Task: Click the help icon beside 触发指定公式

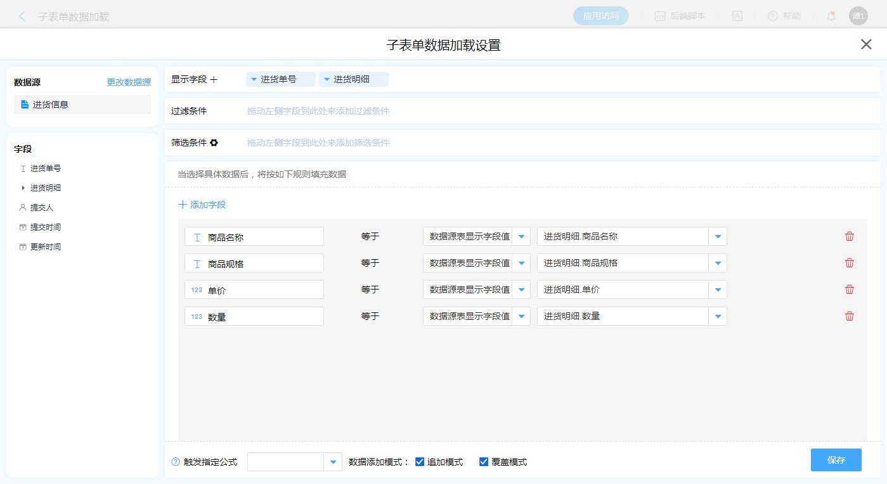Action: 176,462
